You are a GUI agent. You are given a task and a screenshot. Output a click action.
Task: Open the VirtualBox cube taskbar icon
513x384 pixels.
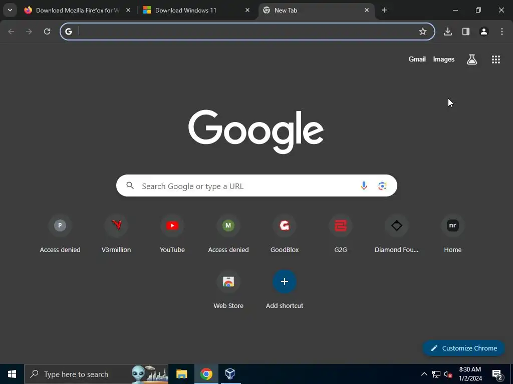tap(230, 374)
